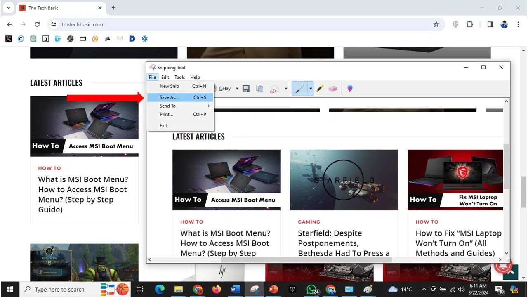Click Snipping Tool horizontal scrollbar thumb
Screen dimensions: 528x297
[306, 260]
